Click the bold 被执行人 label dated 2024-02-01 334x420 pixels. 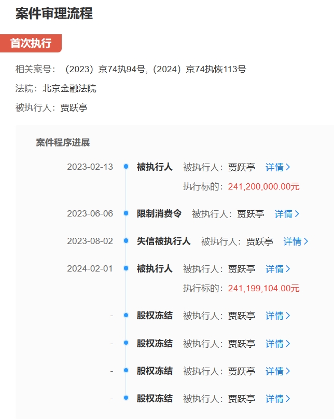(x=155, y=268)
